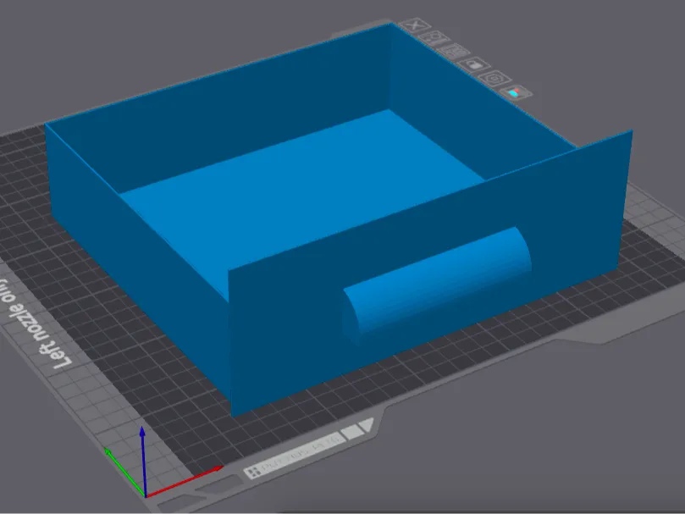Screen dimensions: 685x514
Task: Toggle the plate lock icon
Action: (474, 65)
